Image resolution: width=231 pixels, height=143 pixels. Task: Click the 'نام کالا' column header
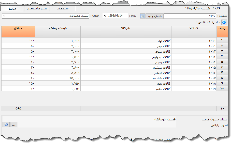pyautogui.click(x=126, y=31)
